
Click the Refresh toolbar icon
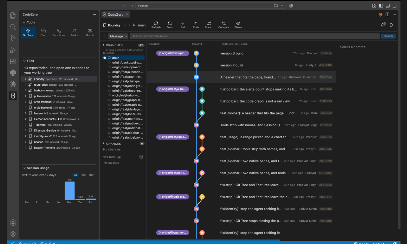(156, 25)
